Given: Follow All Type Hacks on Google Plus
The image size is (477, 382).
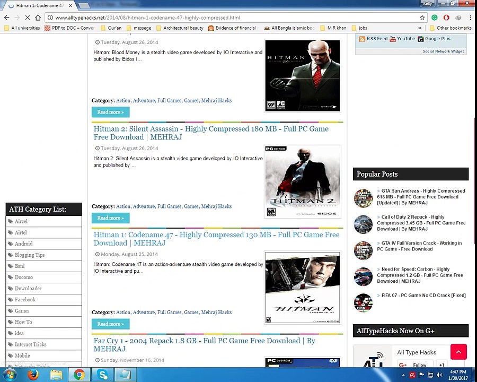Looking at the screenshot, I should tap(416, 364).
